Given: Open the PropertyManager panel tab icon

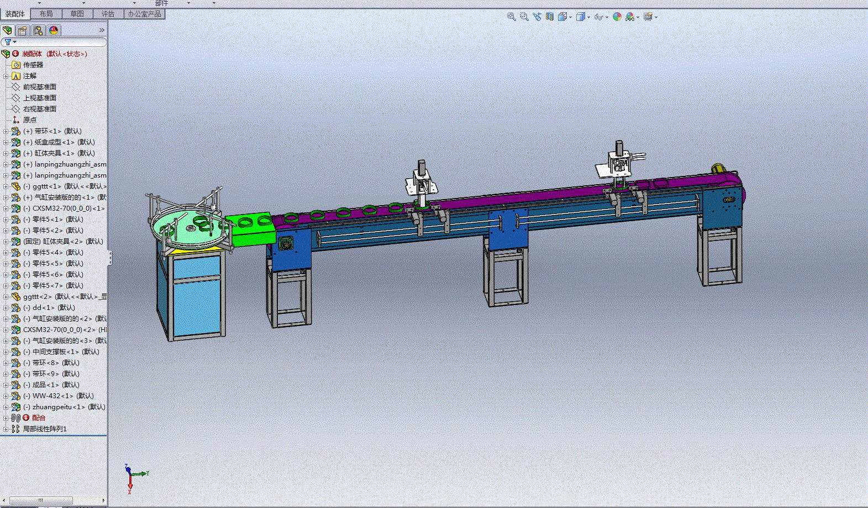Looking at the screenshot, I should [x=23, y=30].
